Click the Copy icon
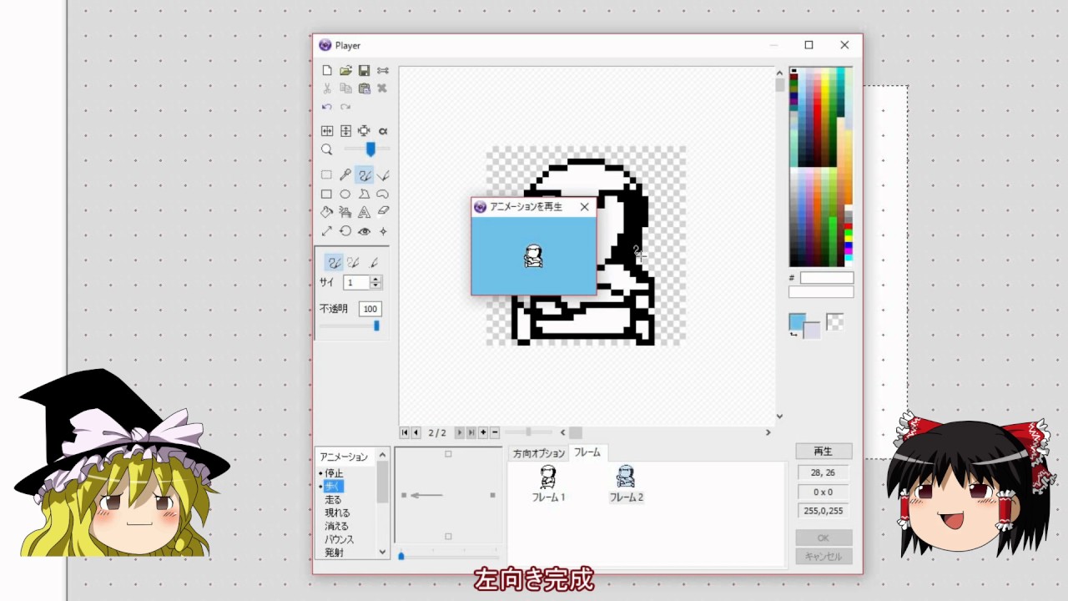Image resolution: width=1068 pixels, height=601 pixels. click(345, 88)
